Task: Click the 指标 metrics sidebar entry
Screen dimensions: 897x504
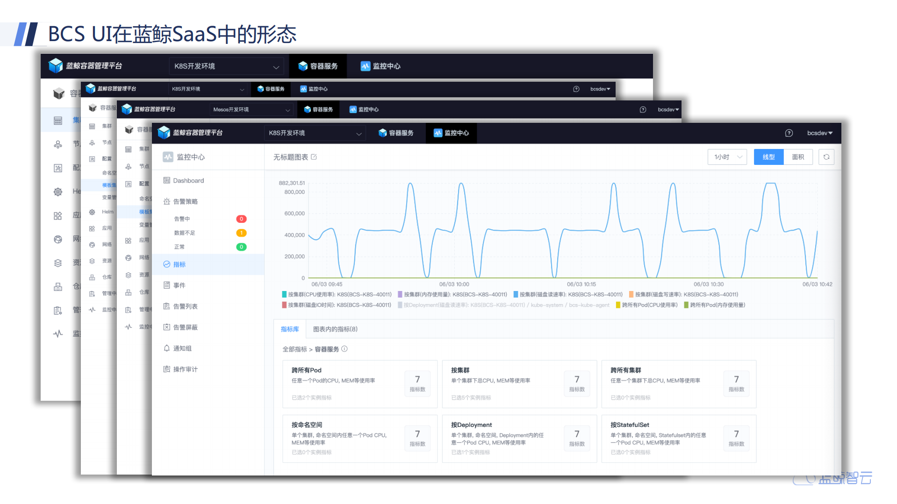Action: point(180,264)
